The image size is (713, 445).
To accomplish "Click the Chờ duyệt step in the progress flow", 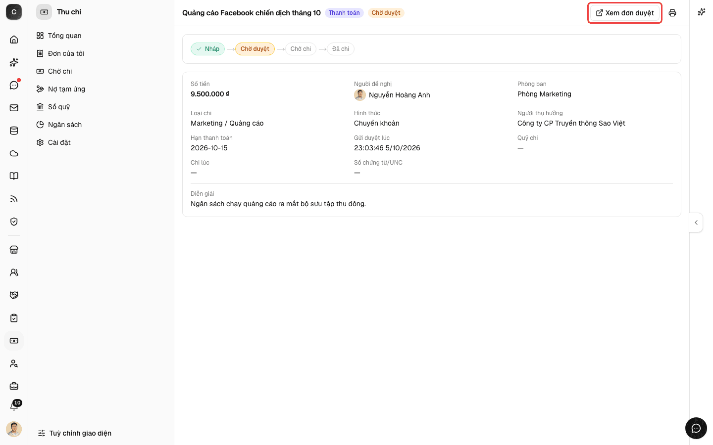I will pyautogui.click(x=255, y=49).
